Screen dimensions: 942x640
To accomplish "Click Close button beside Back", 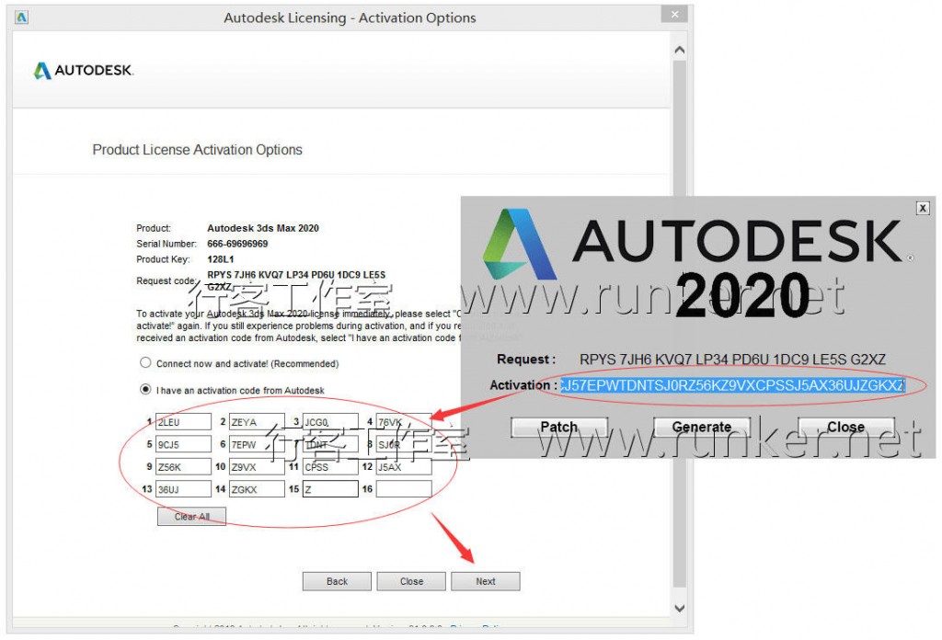I will [x=411, y=581].
